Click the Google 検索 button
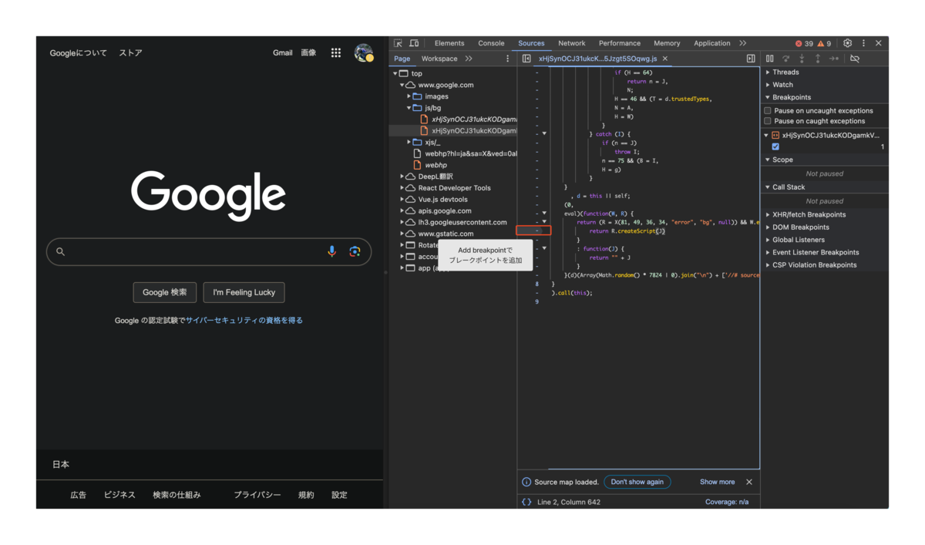925x545 pixels. [164, 292]
